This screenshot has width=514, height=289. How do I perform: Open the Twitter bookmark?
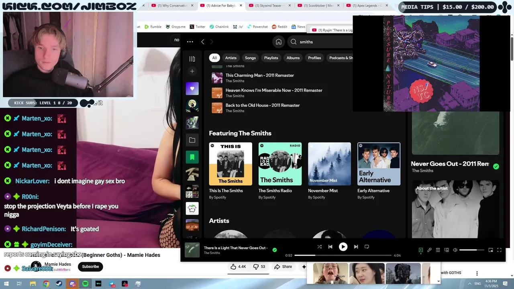pyautogui.click(x=197, y=27)
